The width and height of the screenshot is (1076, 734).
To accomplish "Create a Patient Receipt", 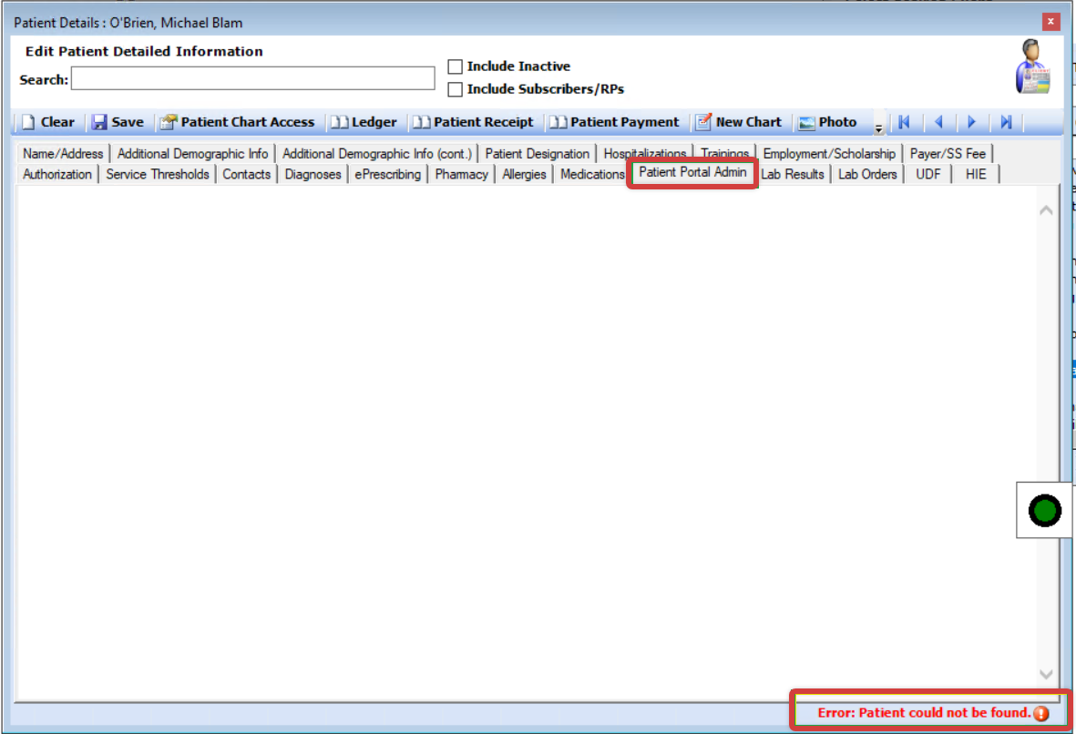I will [x=475, y=121].
